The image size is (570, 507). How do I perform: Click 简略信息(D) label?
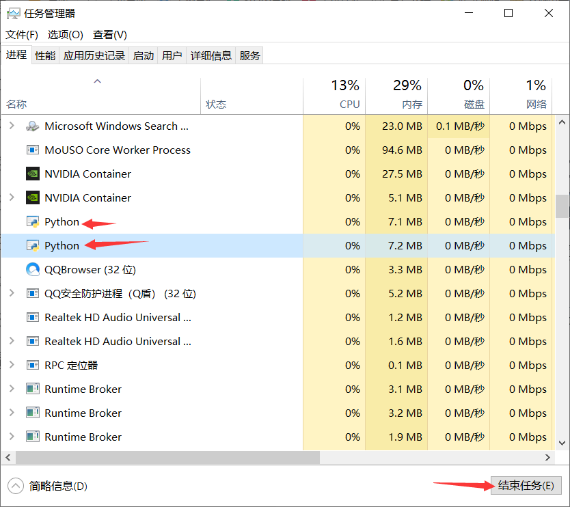pyautogui.click(x=58, y=487)
